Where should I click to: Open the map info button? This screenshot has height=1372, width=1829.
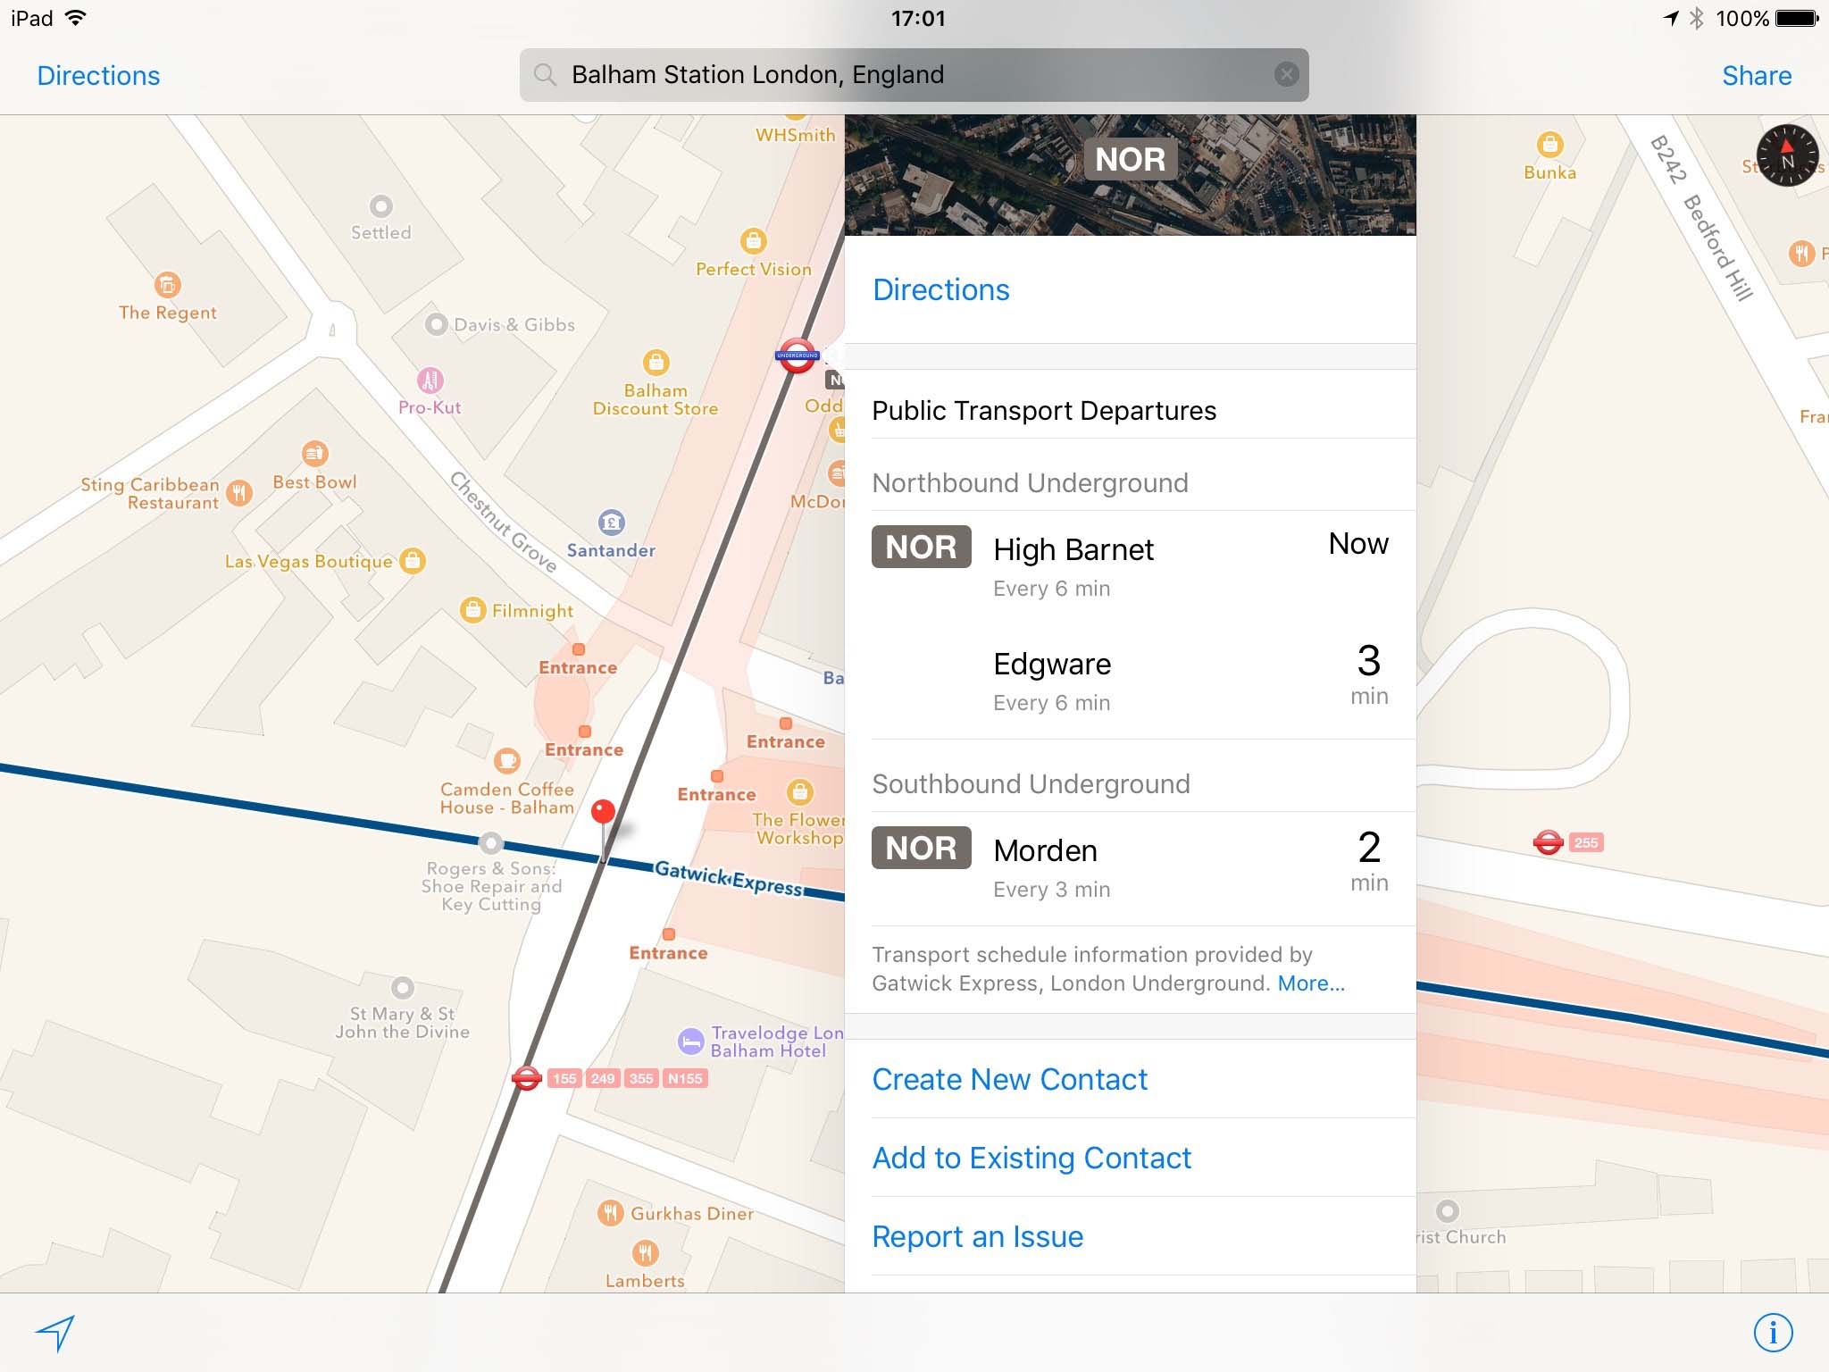coord(1773,1332)
